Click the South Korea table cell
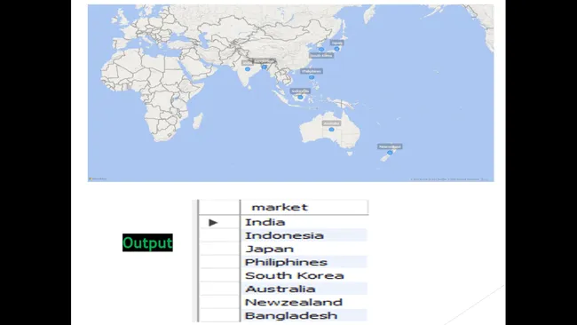The image size is (577, 325). pyautogui.click(x=304, y=275)
